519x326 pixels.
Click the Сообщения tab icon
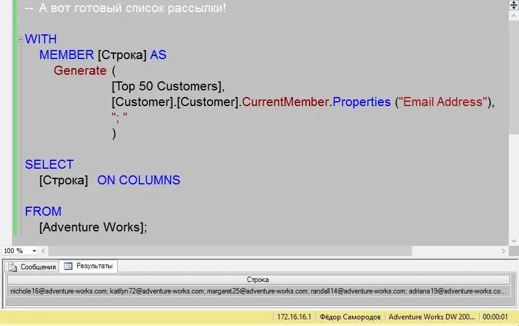pyautogui.click(x=13, y=267)
